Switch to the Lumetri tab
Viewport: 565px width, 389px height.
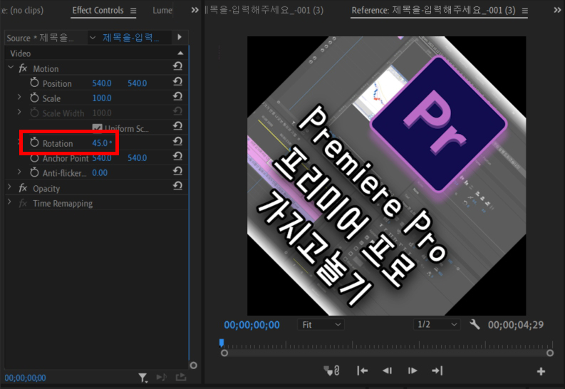(x=162, y=11)
